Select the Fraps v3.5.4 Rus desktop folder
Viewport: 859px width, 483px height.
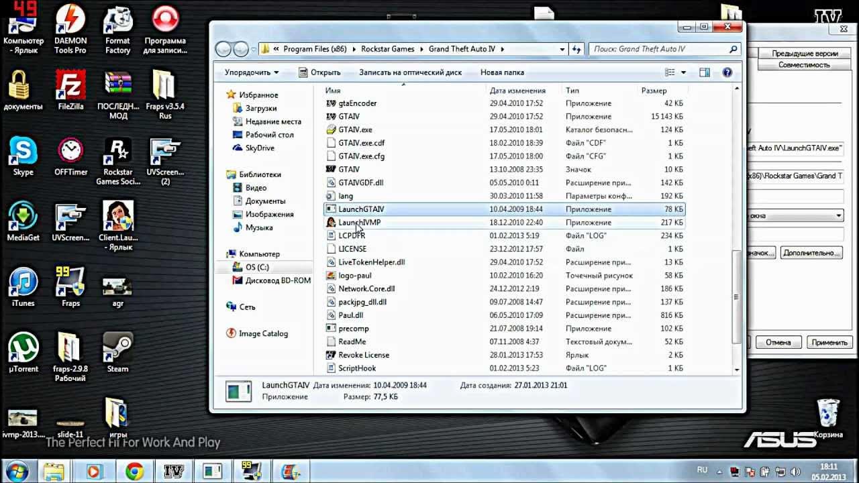click(x=164, y=94)
